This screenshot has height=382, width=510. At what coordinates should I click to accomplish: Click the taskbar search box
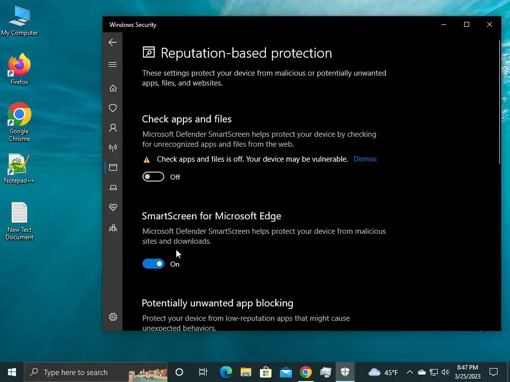(x=96, y=372)
